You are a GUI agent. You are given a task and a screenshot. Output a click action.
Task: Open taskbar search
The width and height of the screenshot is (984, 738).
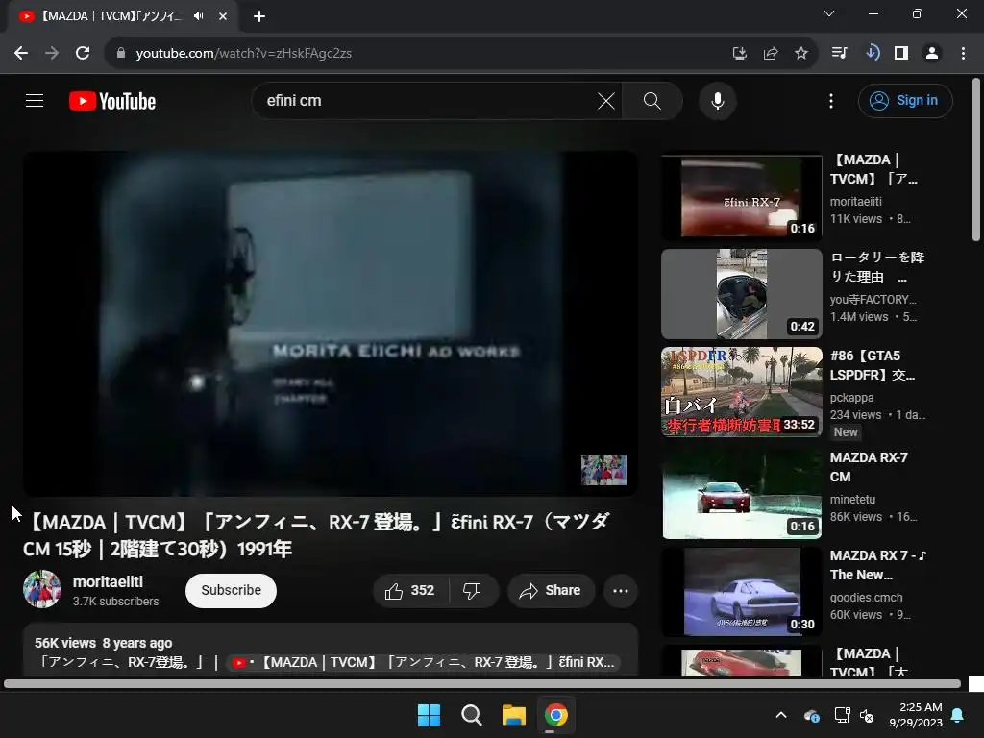click(471, 715)
